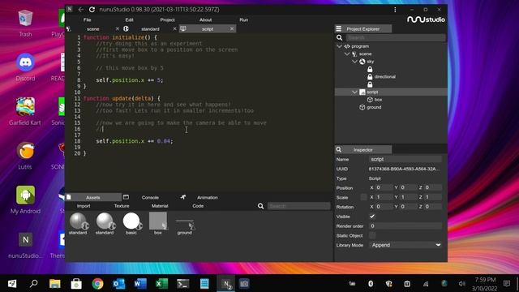519x292 pixels.
Task: Close the script editor tab
Action: coord(232,29)
